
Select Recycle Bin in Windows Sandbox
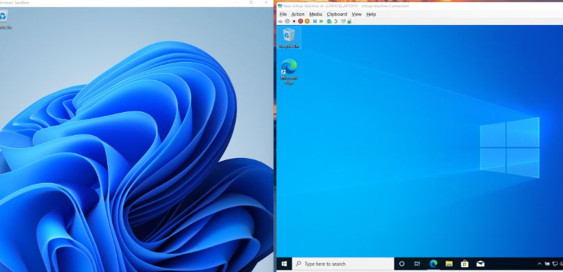tap(3, 19)
